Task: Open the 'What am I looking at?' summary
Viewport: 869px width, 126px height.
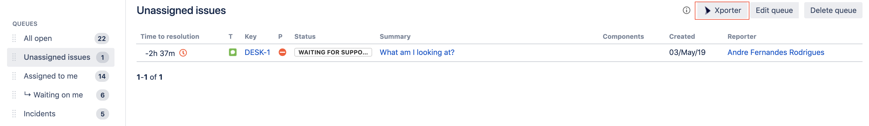Action: tap(417, 52)
